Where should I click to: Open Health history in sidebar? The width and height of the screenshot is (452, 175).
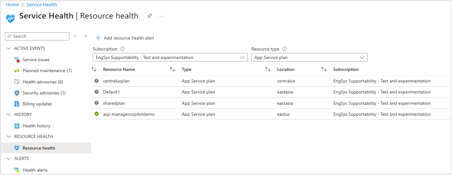tap(36, 126)
